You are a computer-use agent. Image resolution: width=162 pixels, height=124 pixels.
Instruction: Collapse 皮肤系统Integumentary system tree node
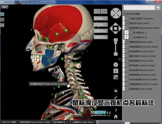click(124, 28)
